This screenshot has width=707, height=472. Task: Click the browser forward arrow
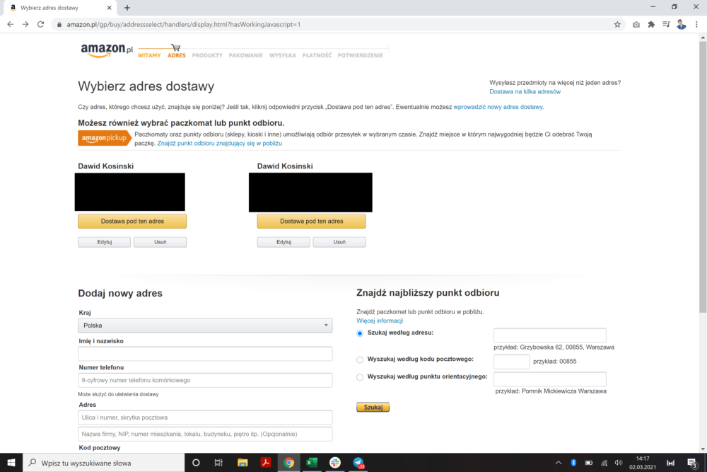click(25, 24)
